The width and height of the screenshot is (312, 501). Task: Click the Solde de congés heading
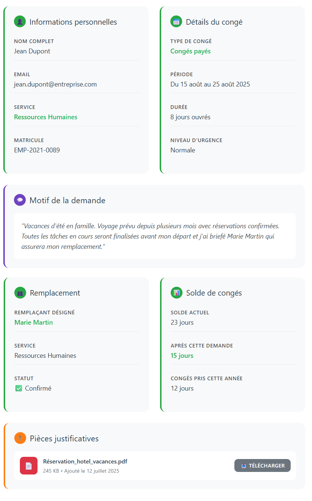[x=214, y=293]
